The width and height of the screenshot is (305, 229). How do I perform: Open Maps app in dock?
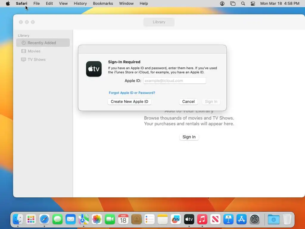click(x=84, y=219)
